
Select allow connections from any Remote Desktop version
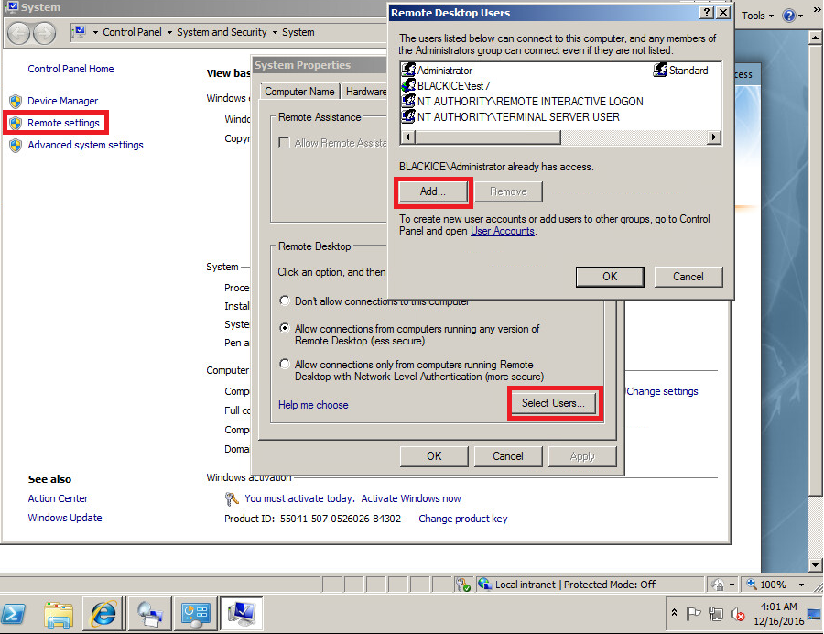pyautogui.click(x=286, y=328)
